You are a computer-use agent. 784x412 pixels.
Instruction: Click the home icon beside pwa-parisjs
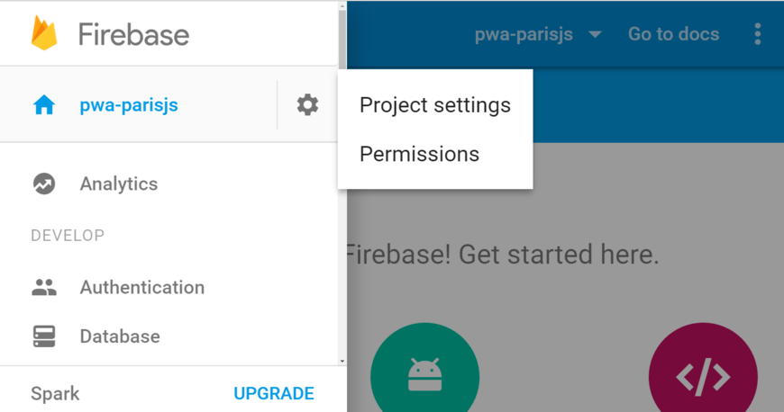click(44, 105)
